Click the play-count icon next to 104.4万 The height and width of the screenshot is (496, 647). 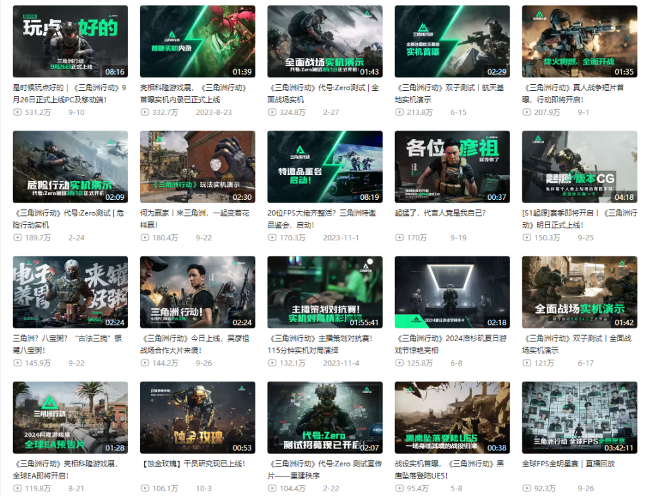point(272,488)
